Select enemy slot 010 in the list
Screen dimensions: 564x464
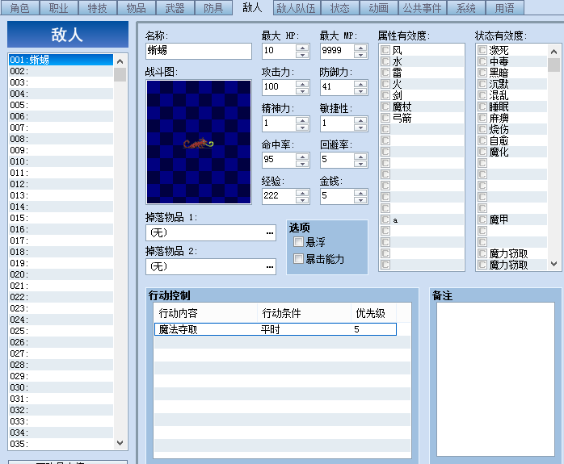tap(61, 161)
